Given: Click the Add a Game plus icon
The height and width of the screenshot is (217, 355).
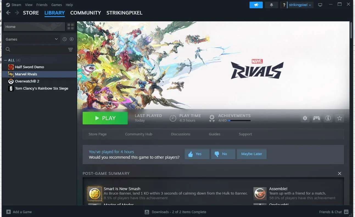Looking at the screenshot, I should click(x=9, y=212).
